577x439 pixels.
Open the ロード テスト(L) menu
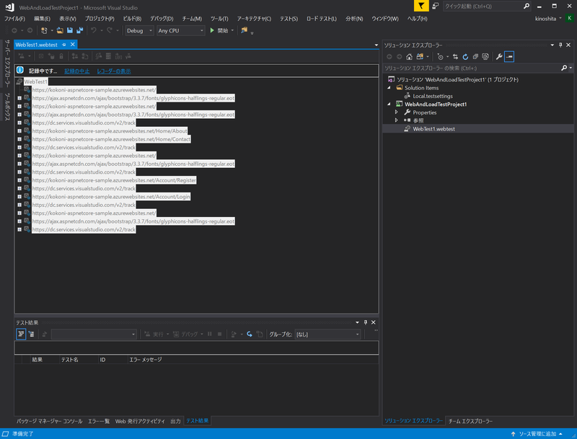[x=322, y=19]
